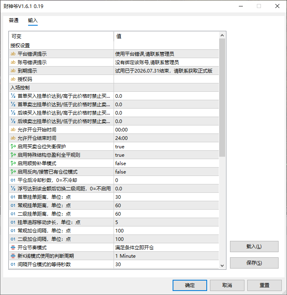Click the 值 column header
Screen dimensions: 287x295
(166, 36)
